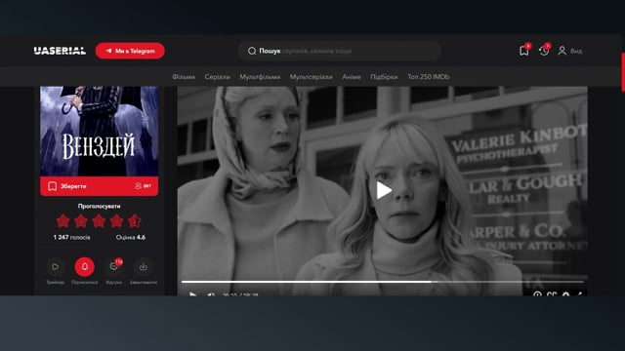The image size is (625, 351).
Task: Rate the show four stars
Action: pos(116,221)
